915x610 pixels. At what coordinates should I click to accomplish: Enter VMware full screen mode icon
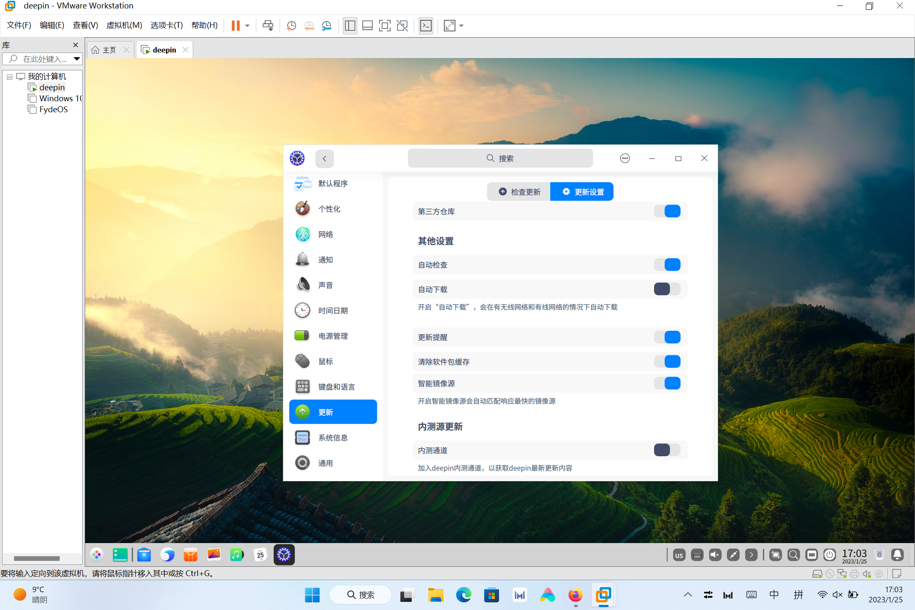pyautogui.click(x=385, y=26)
